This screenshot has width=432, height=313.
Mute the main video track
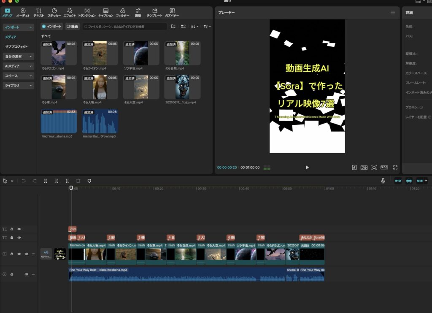tap(27, 254)
